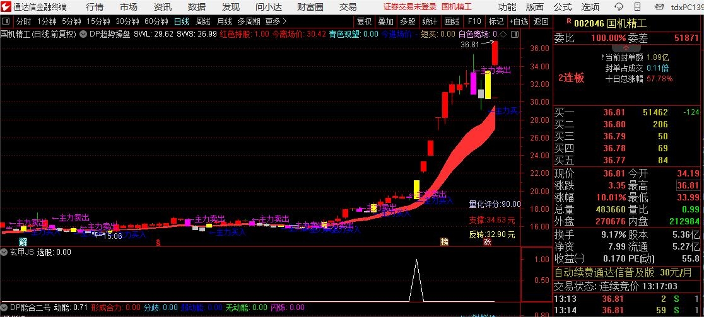Screen dimensions: 704x317
Task: Click the 最高 value 36.81 box
Action: tap(689, 186)
